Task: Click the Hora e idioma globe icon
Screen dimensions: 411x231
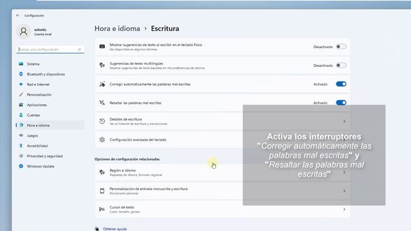Action: 21,125
